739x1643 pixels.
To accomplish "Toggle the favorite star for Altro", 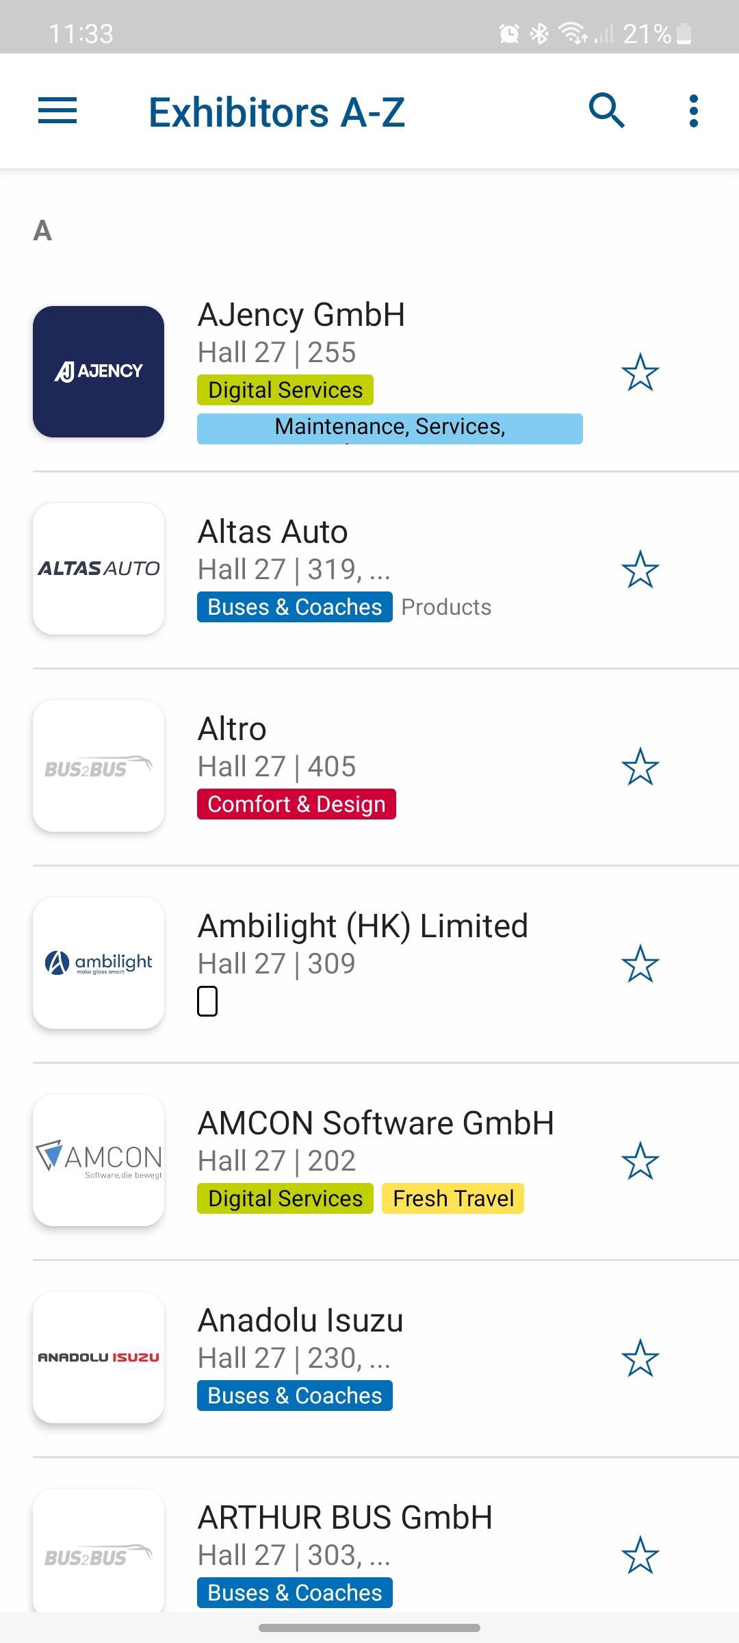I will tap(640, 767).
